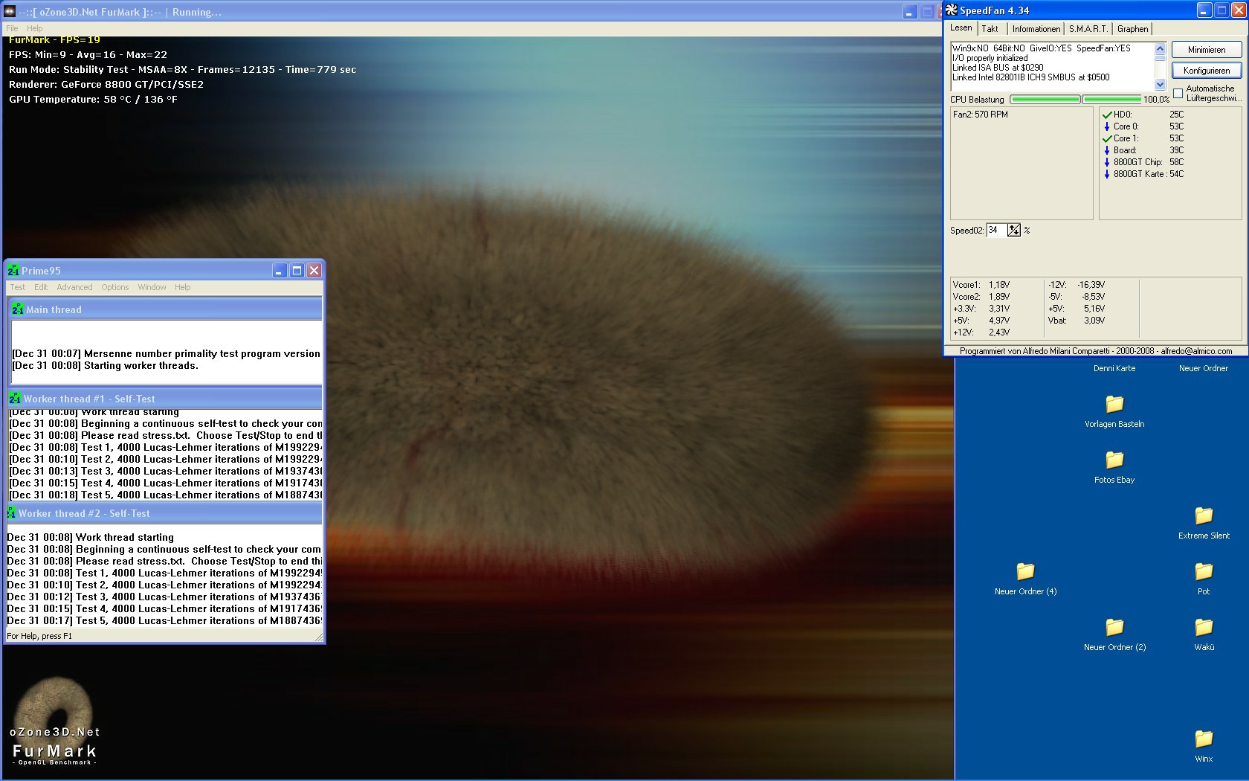Image resolution: width=1249 pixels, height=781 pixels.
Task: Click the Speed02 percentage input field
Action: click(x=996, y=231)
